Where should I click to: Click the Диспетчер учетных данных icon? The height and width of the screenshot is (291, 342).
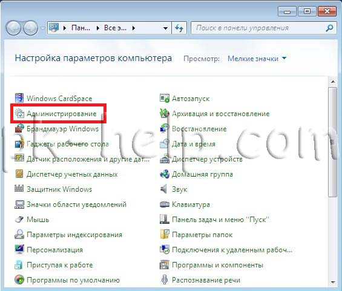click(19, 174)
